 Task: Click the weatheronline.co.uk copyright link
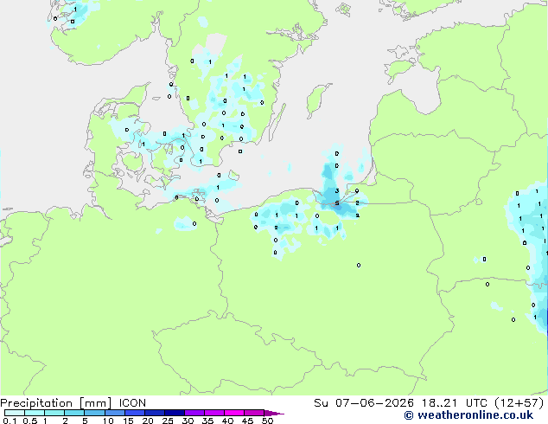[x=468, y=415]
